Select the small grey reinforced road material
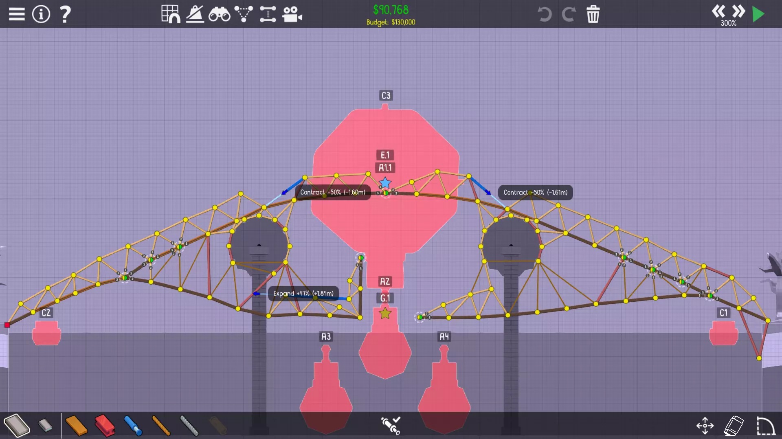The image size is (782, 439). [x=45, y=426]
